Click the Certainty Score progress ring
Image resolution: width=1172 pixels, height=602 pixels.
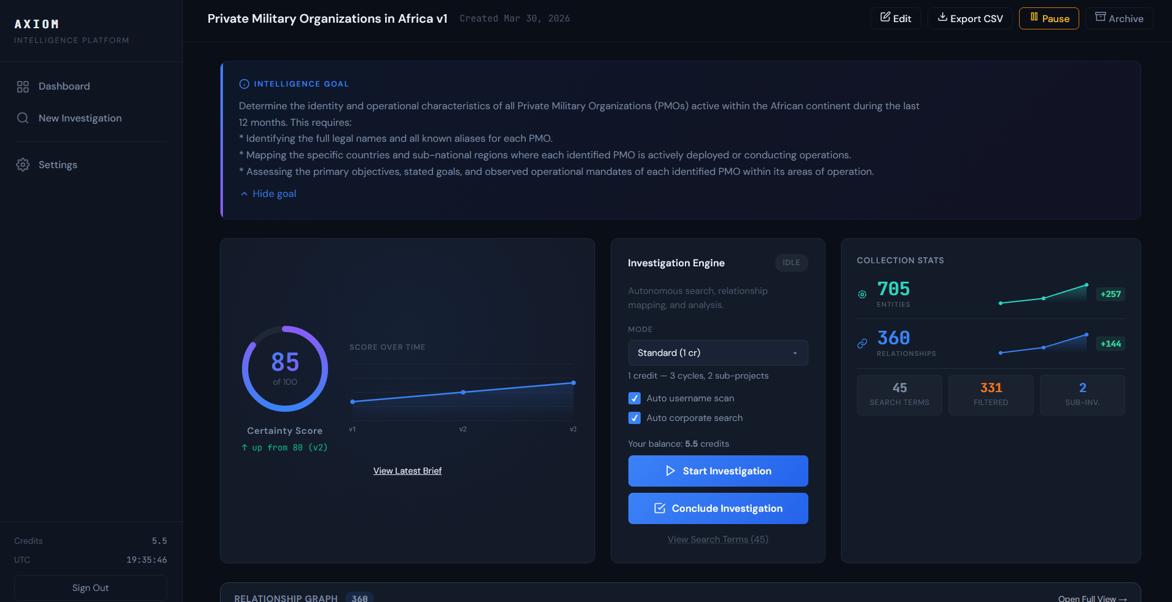(x=284, y=369)
